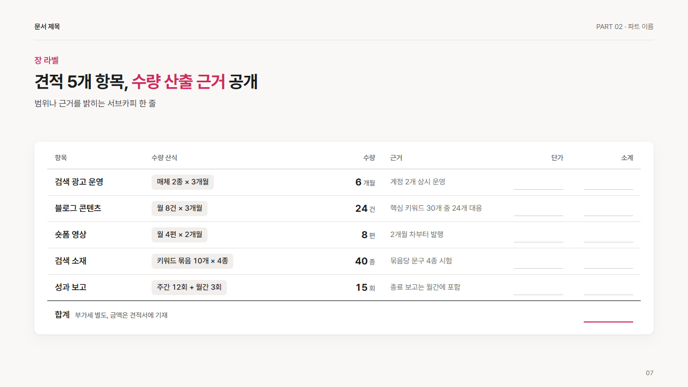Viewport: 688px width, 387px height.
Task: Click the note '계정 2개 상시 운영'
Action: coord(418,182)
